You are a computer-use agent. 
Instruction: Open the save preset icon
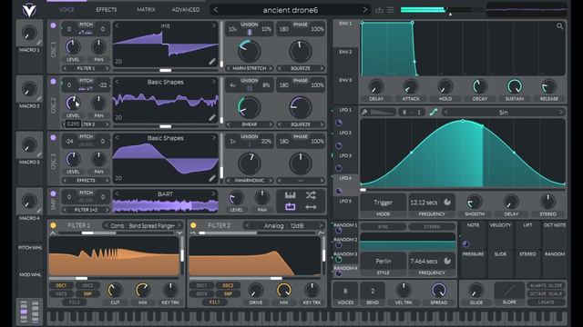(379, 10)
